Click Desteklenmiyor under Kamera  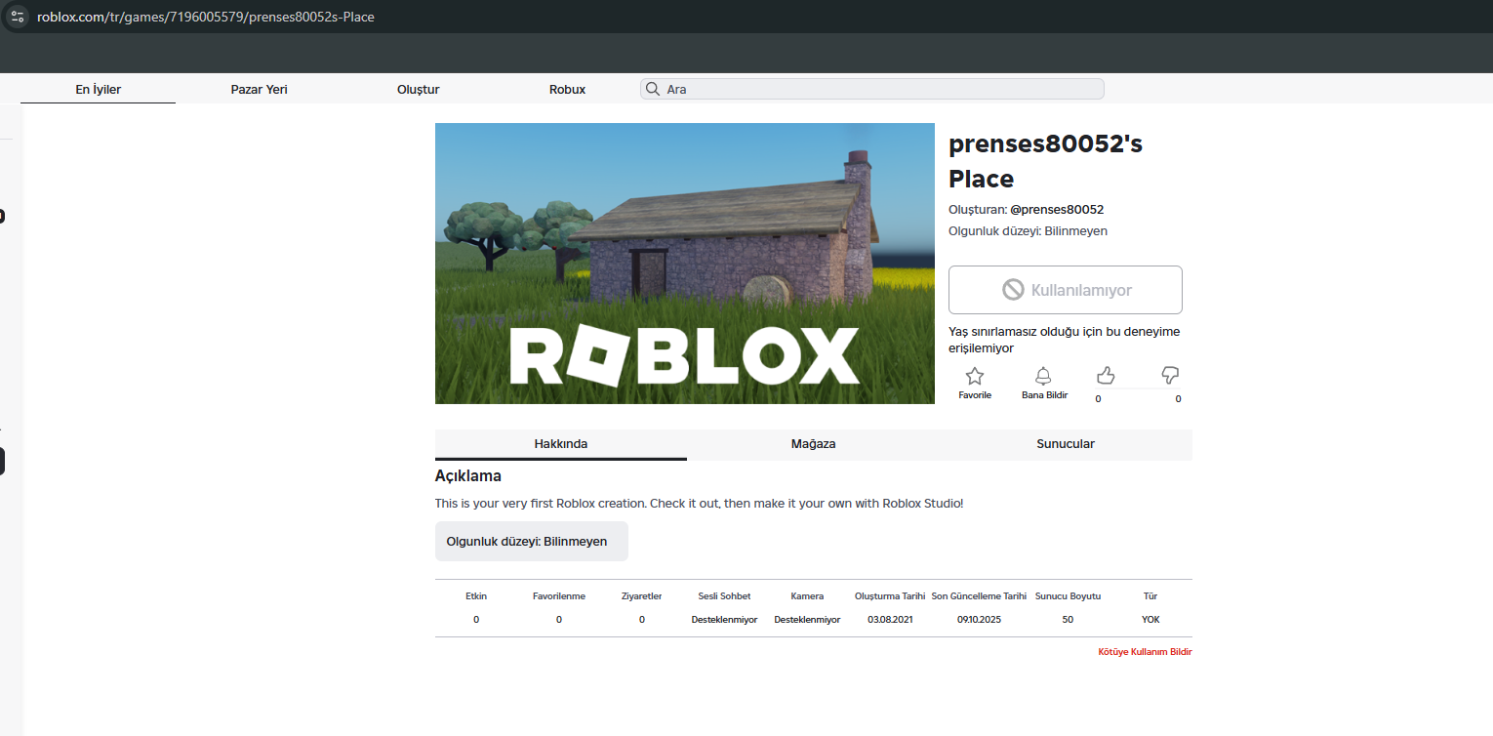click(807, 620)
